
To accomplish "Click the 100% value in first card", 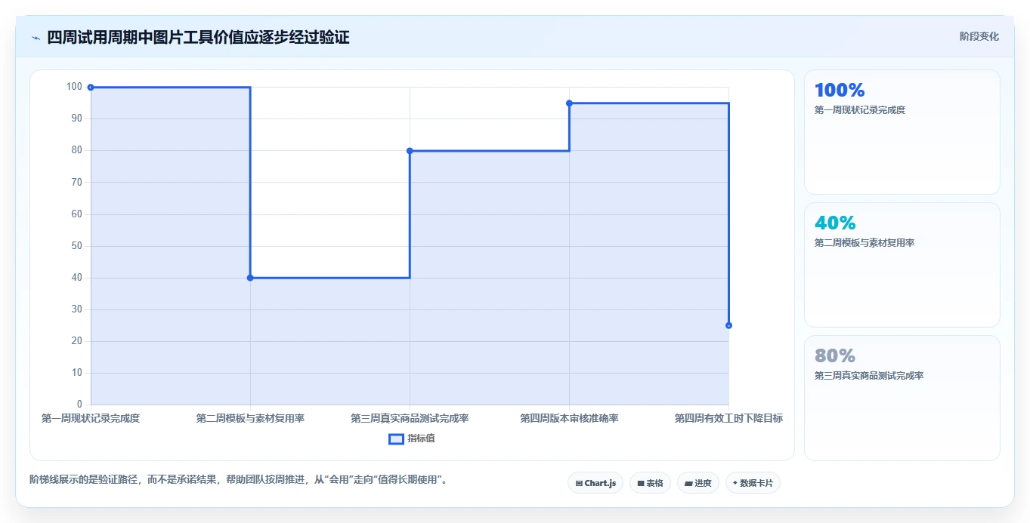I will [840, 91].
